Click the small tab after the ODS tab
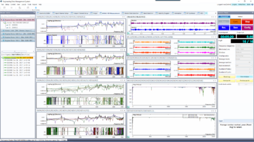Screen dimensions: 254x142 [206, 13]
